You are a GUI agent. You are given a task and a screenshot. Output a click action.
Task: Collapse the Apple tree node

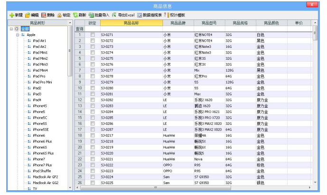click(x=17, y=35)
